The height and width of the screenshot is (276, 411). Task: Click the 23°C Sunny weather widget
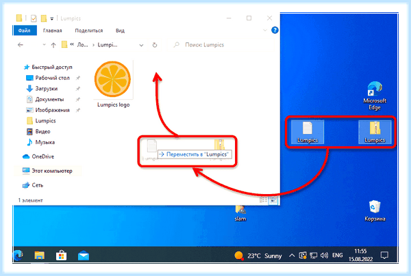258,256
